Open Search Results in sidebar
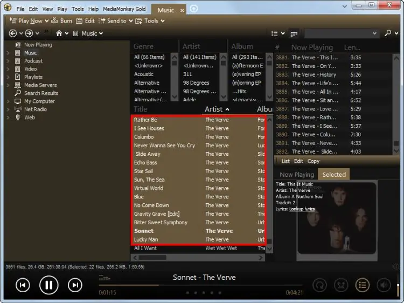Image resolution: width=404 pixels, height=303 pixels. [41, 93]
